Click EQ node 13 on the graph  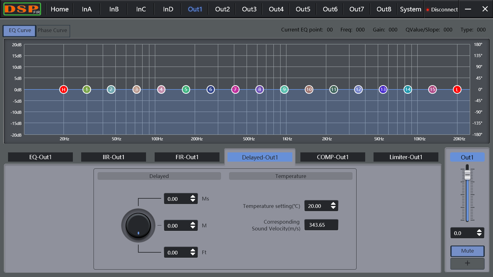(x=383, y=90)
